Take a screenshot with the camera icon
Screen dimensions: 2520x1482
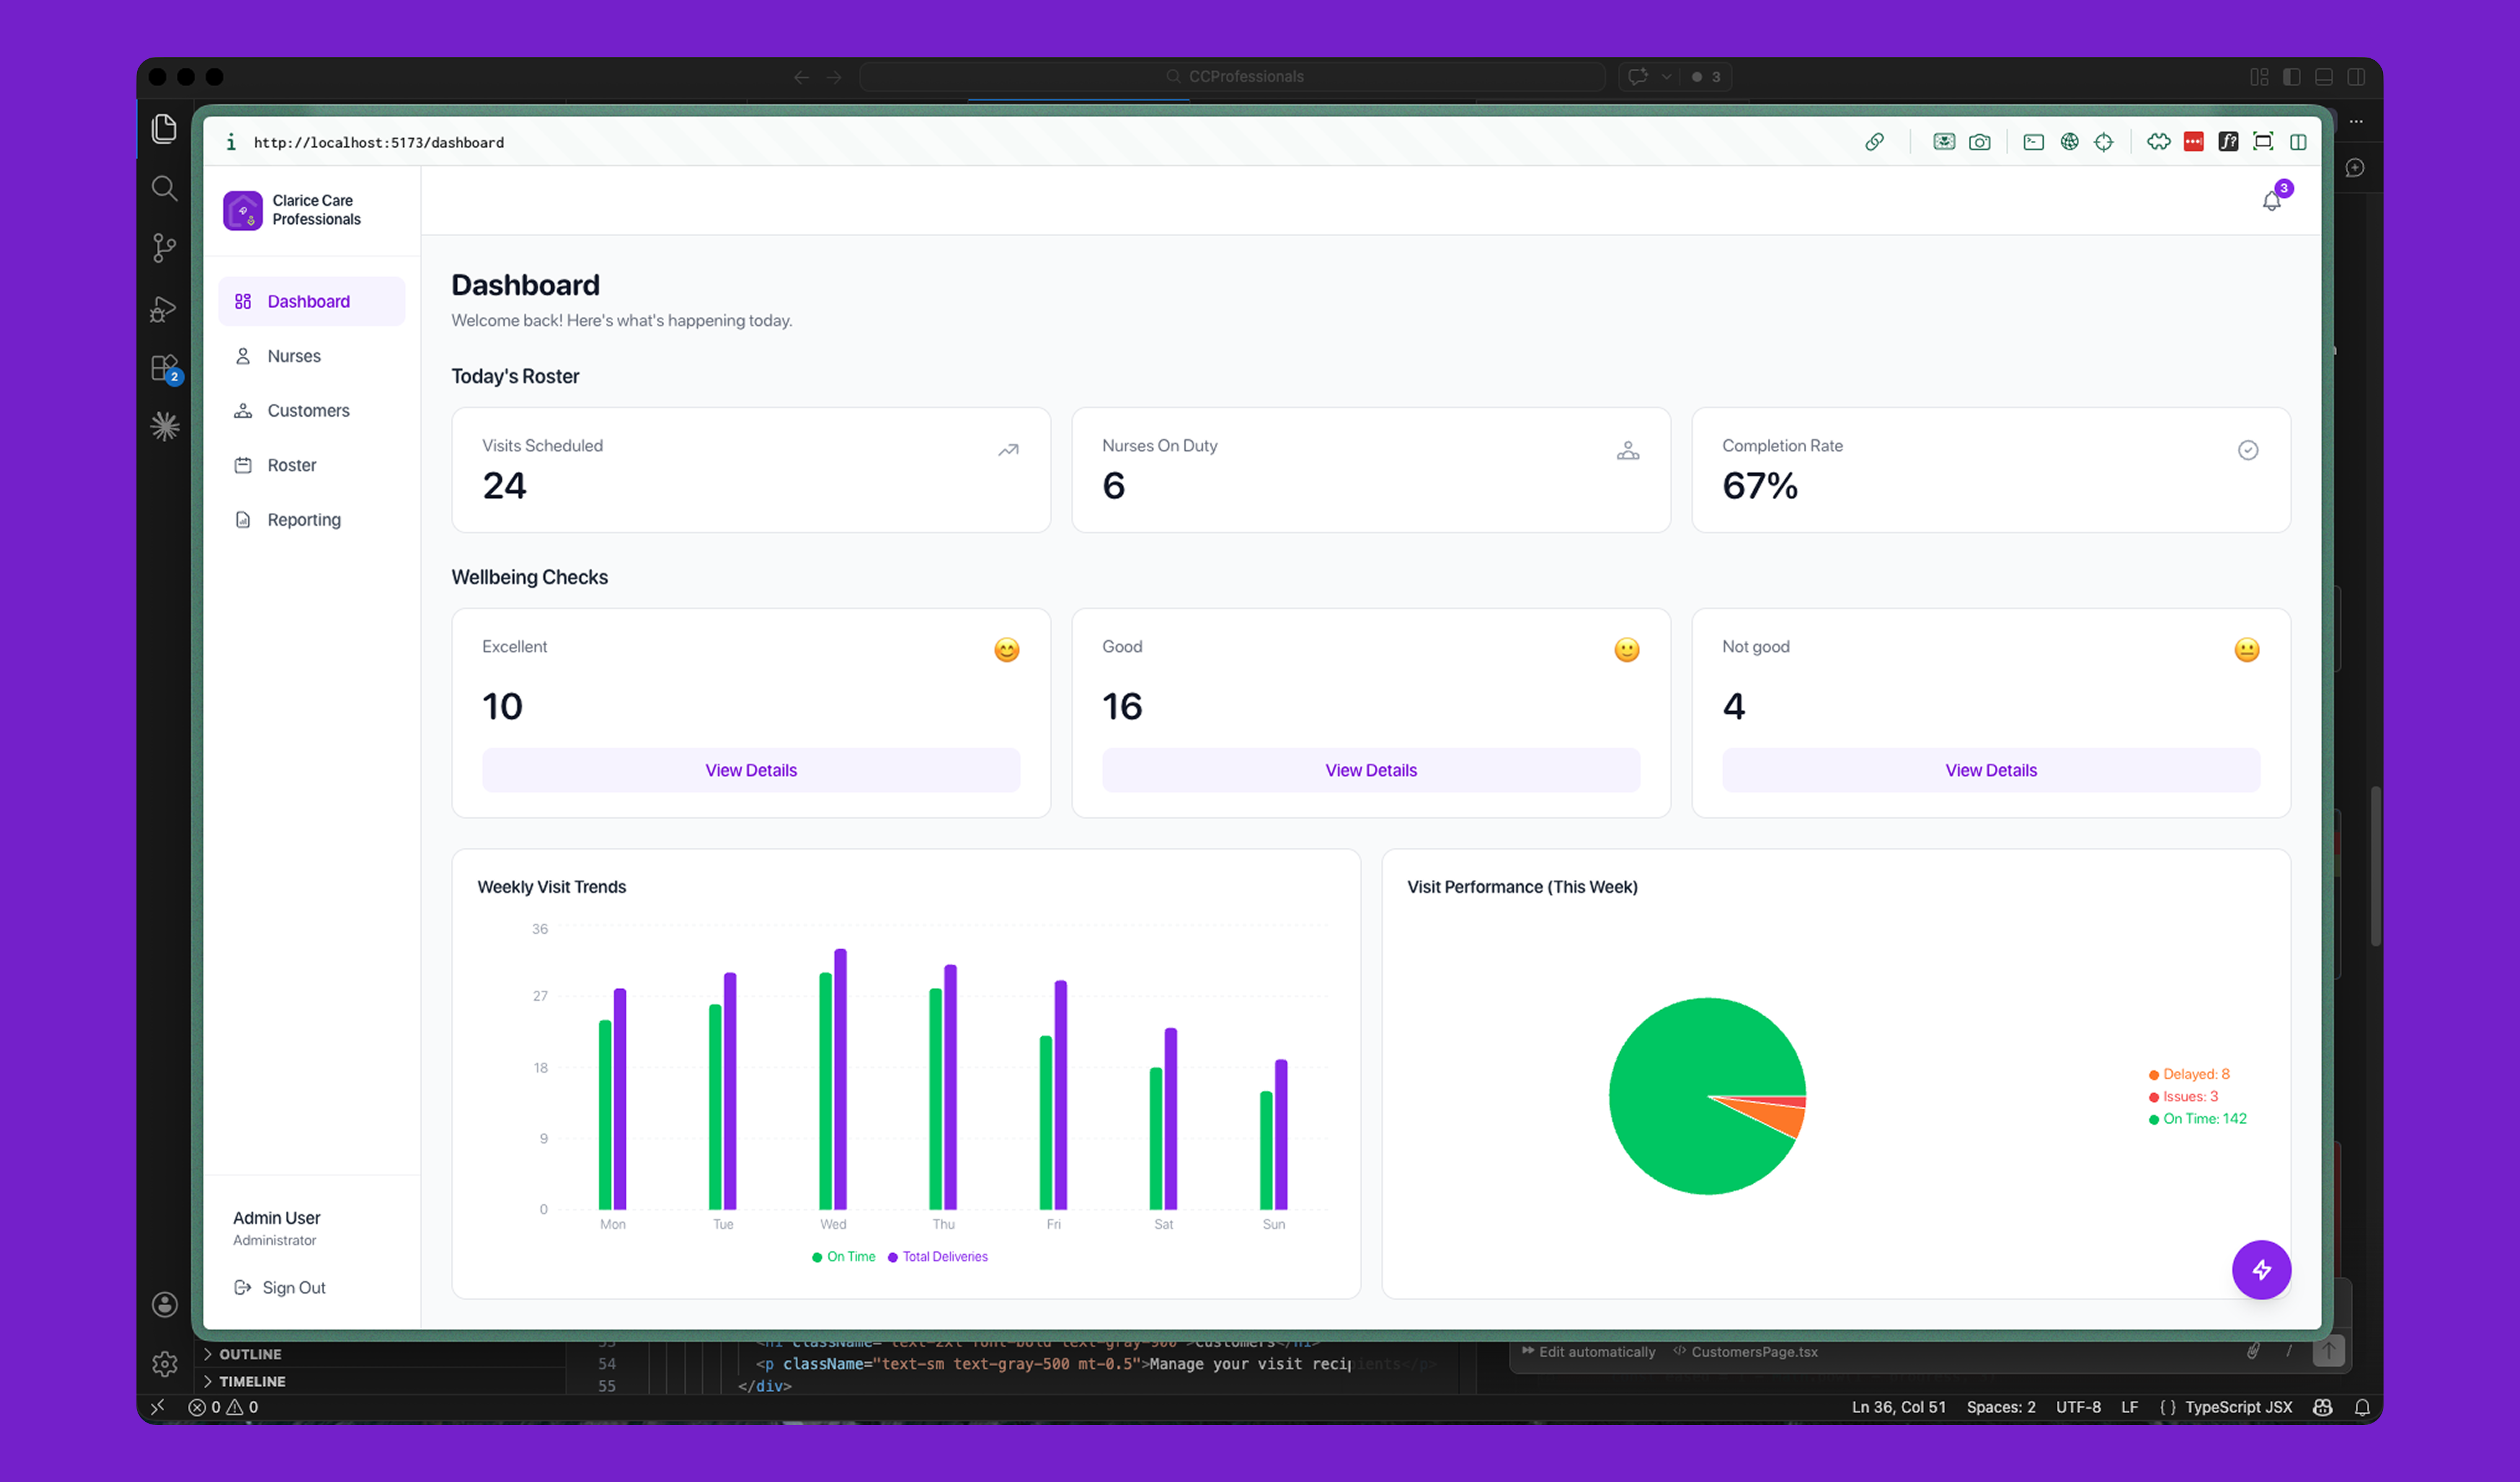[1980, 141]
